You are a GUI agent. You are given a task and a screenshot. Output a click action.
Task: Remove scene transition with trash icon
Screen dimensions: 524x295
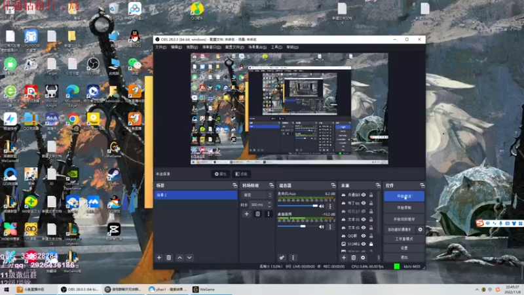[257, 214]
